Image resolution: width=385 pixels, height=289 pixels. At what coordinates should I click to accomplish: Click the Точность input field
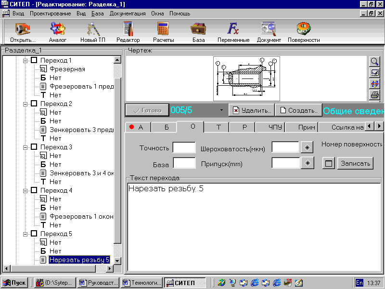pos(184,147)
